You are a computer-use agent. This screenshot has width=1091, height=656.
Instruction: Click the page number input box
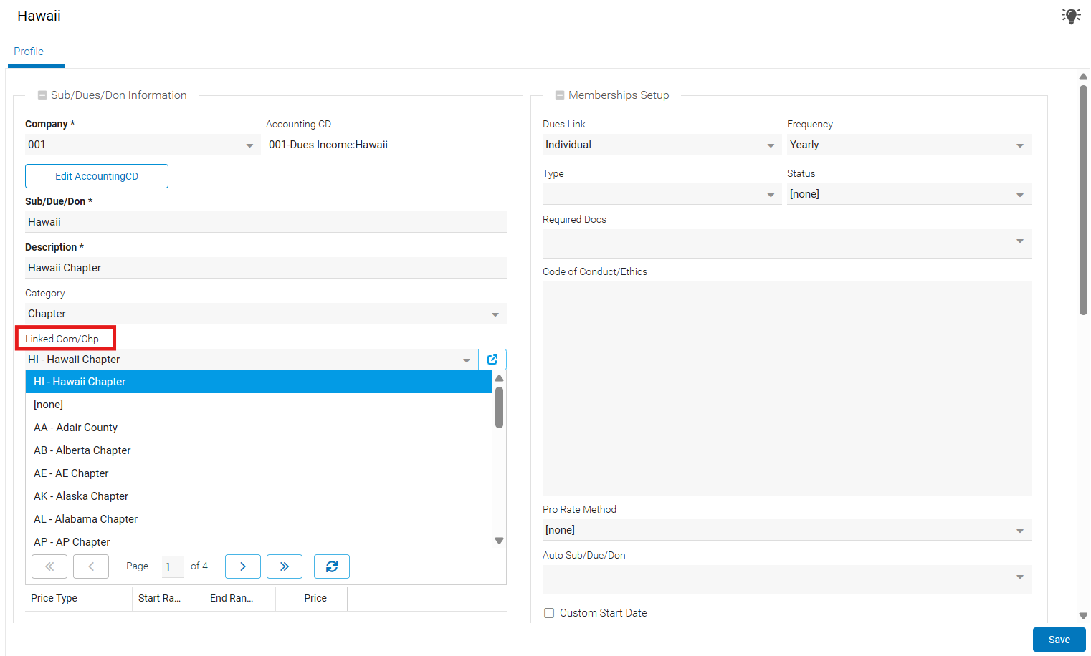172,566
